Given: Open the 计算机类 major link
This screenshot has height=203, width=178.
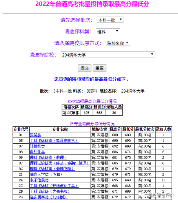Looking at the screenshot, I should (x=37, y=146).
